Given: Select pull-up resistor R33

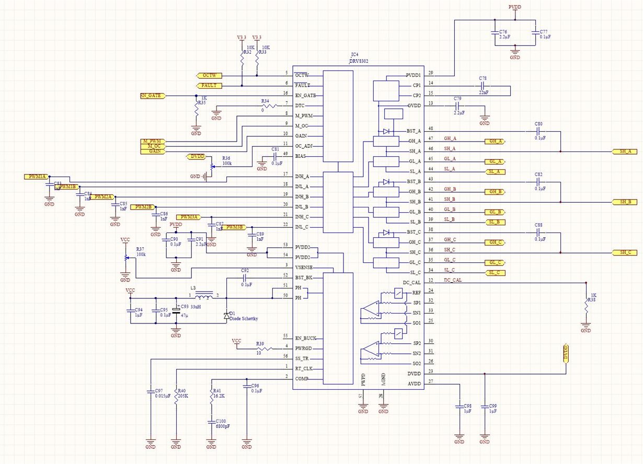Looking at the screenshot, I should (257, 58).
